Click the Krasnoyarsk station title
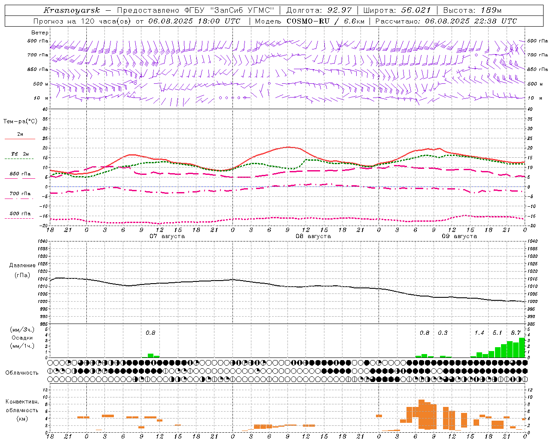550x440 pixels. tap(72, 10)
